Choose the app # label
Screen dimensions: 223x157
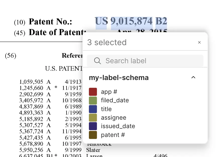coord(109,92)
